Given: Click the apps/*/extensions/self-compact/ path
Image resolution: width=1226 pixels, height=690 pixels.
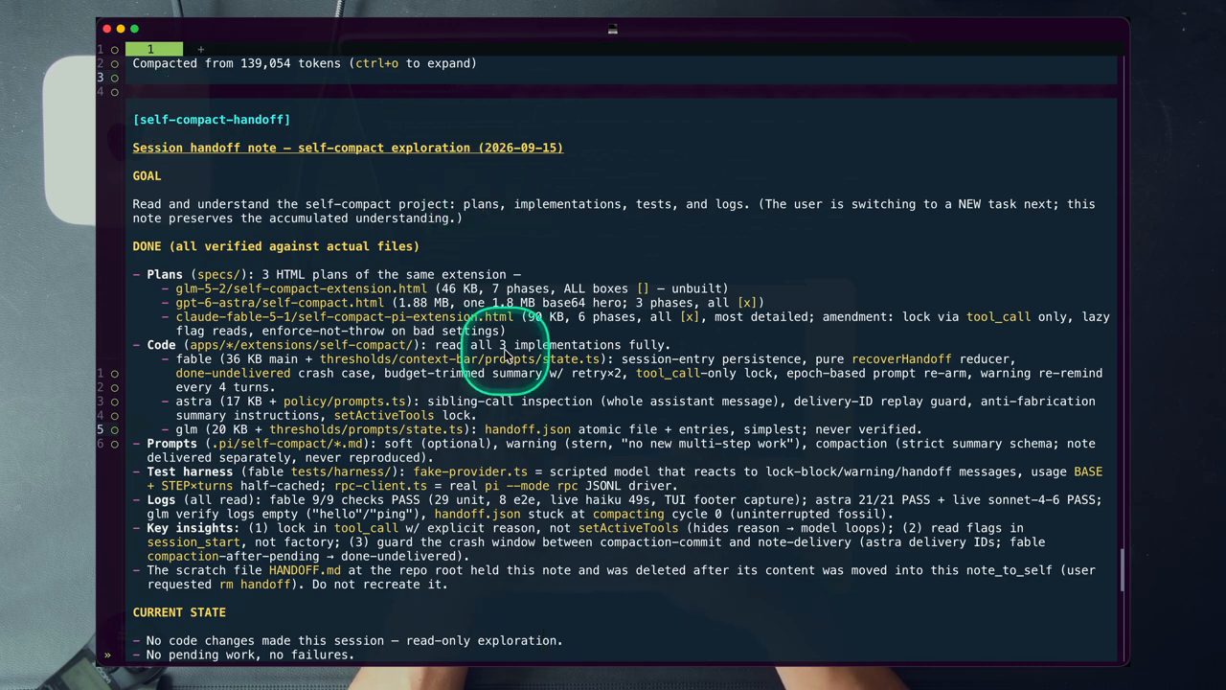Looking at the screenshot, I should (x=301, y=345).
